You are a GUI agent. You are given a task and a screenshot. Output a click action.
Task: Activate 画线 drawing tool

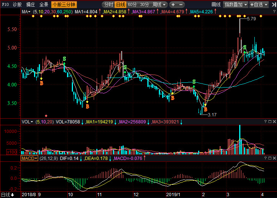coord(216,4)
